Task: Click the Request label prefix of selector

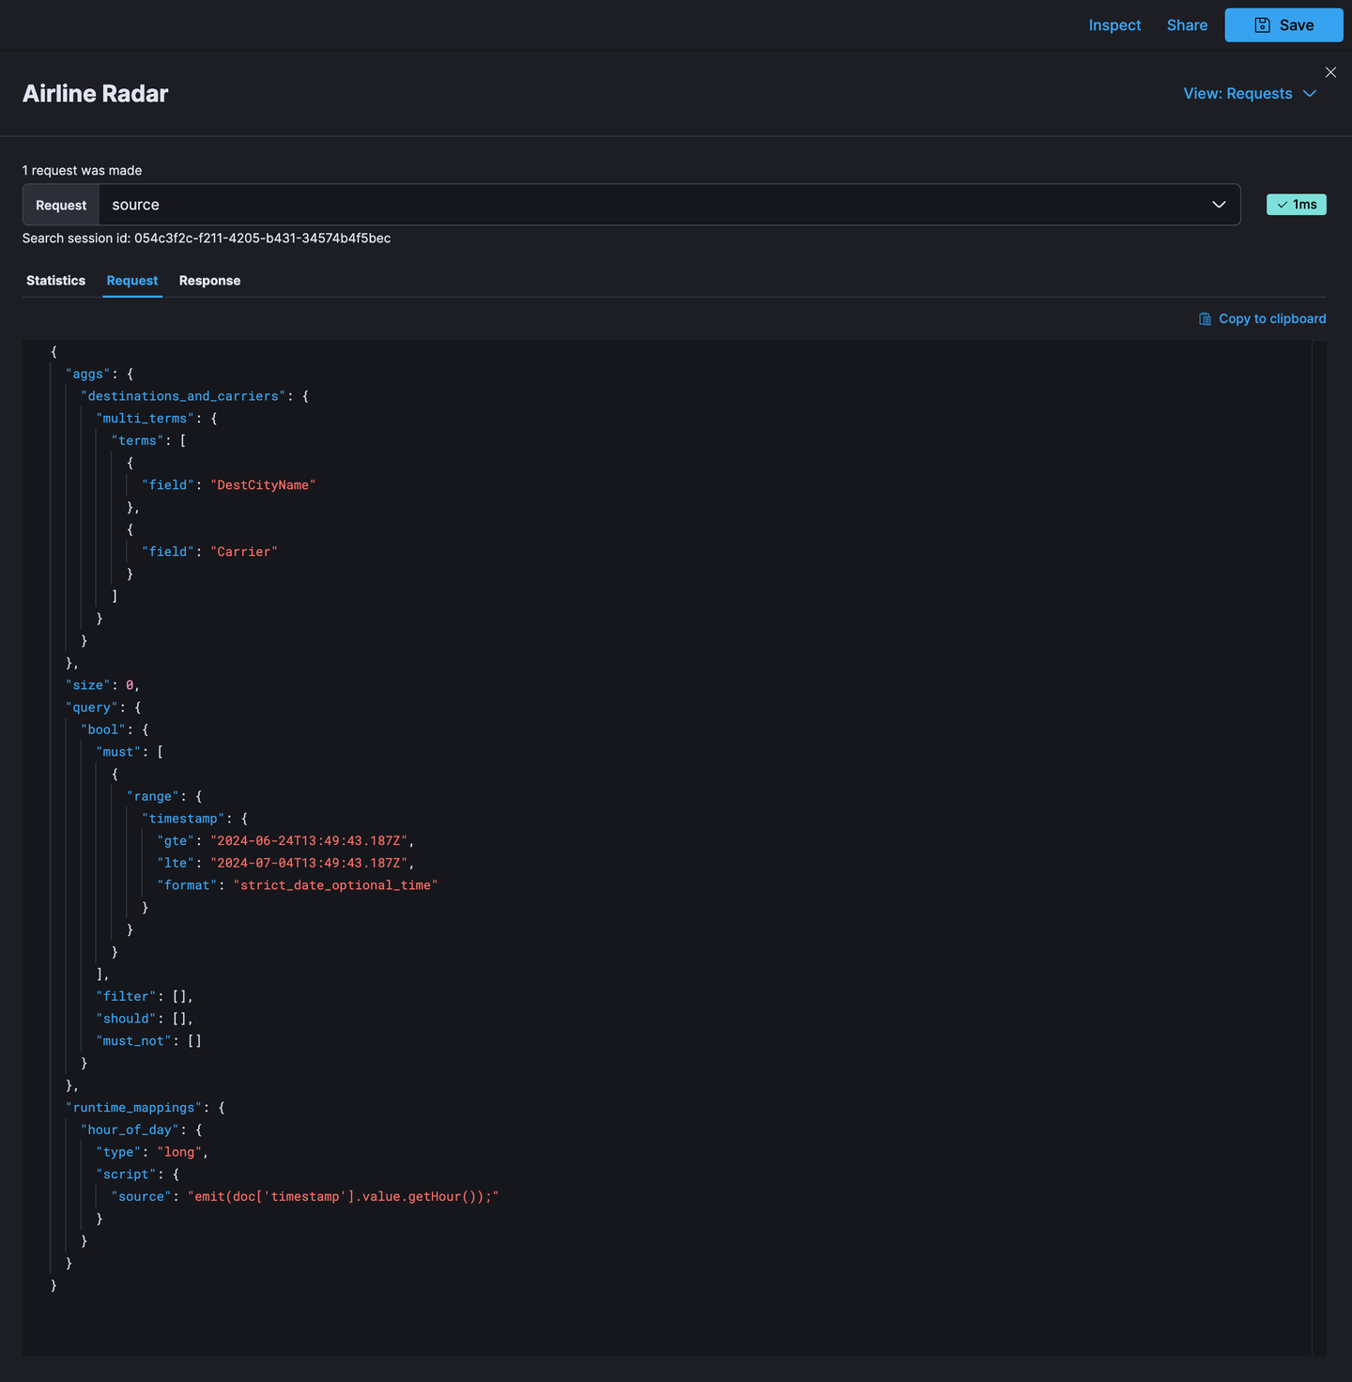Action: (x=61, y=205)
